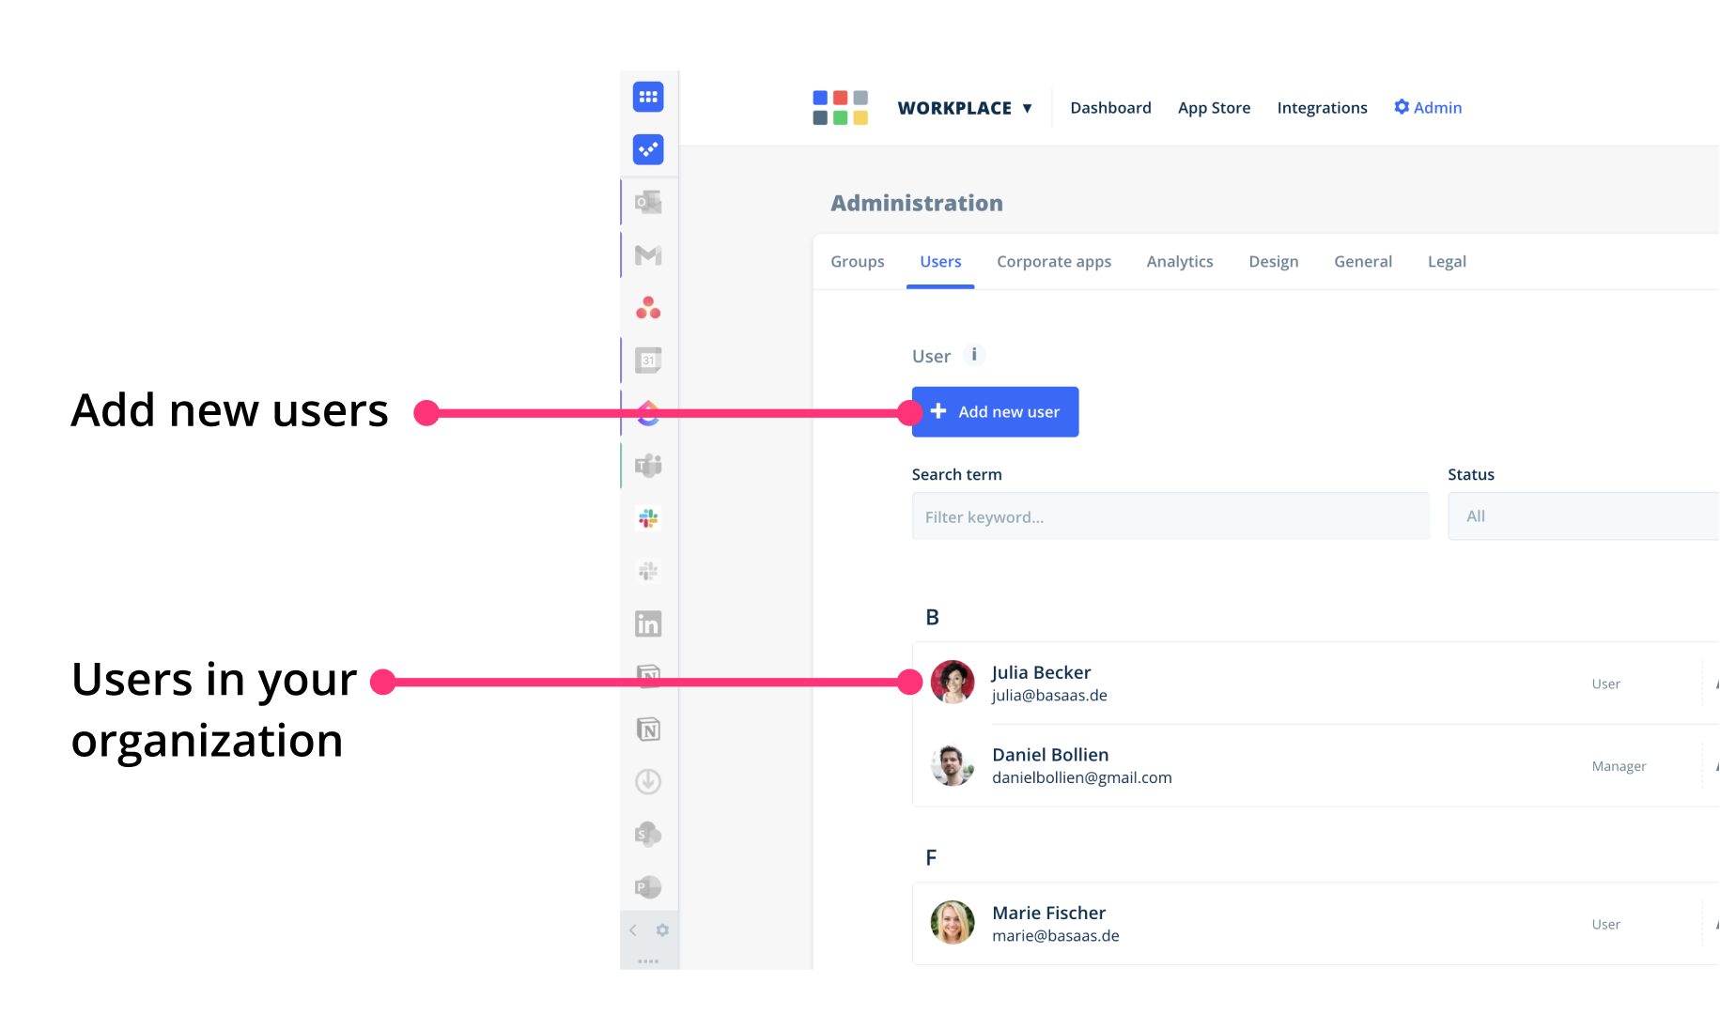Open the SharePoint sidebar icon
This screenshot has width=1720, height=1014.
[x=648, y=834]
